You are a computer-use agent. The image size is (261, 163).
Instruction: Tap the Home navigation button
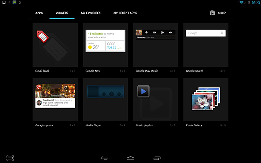(x=130, y=158)
